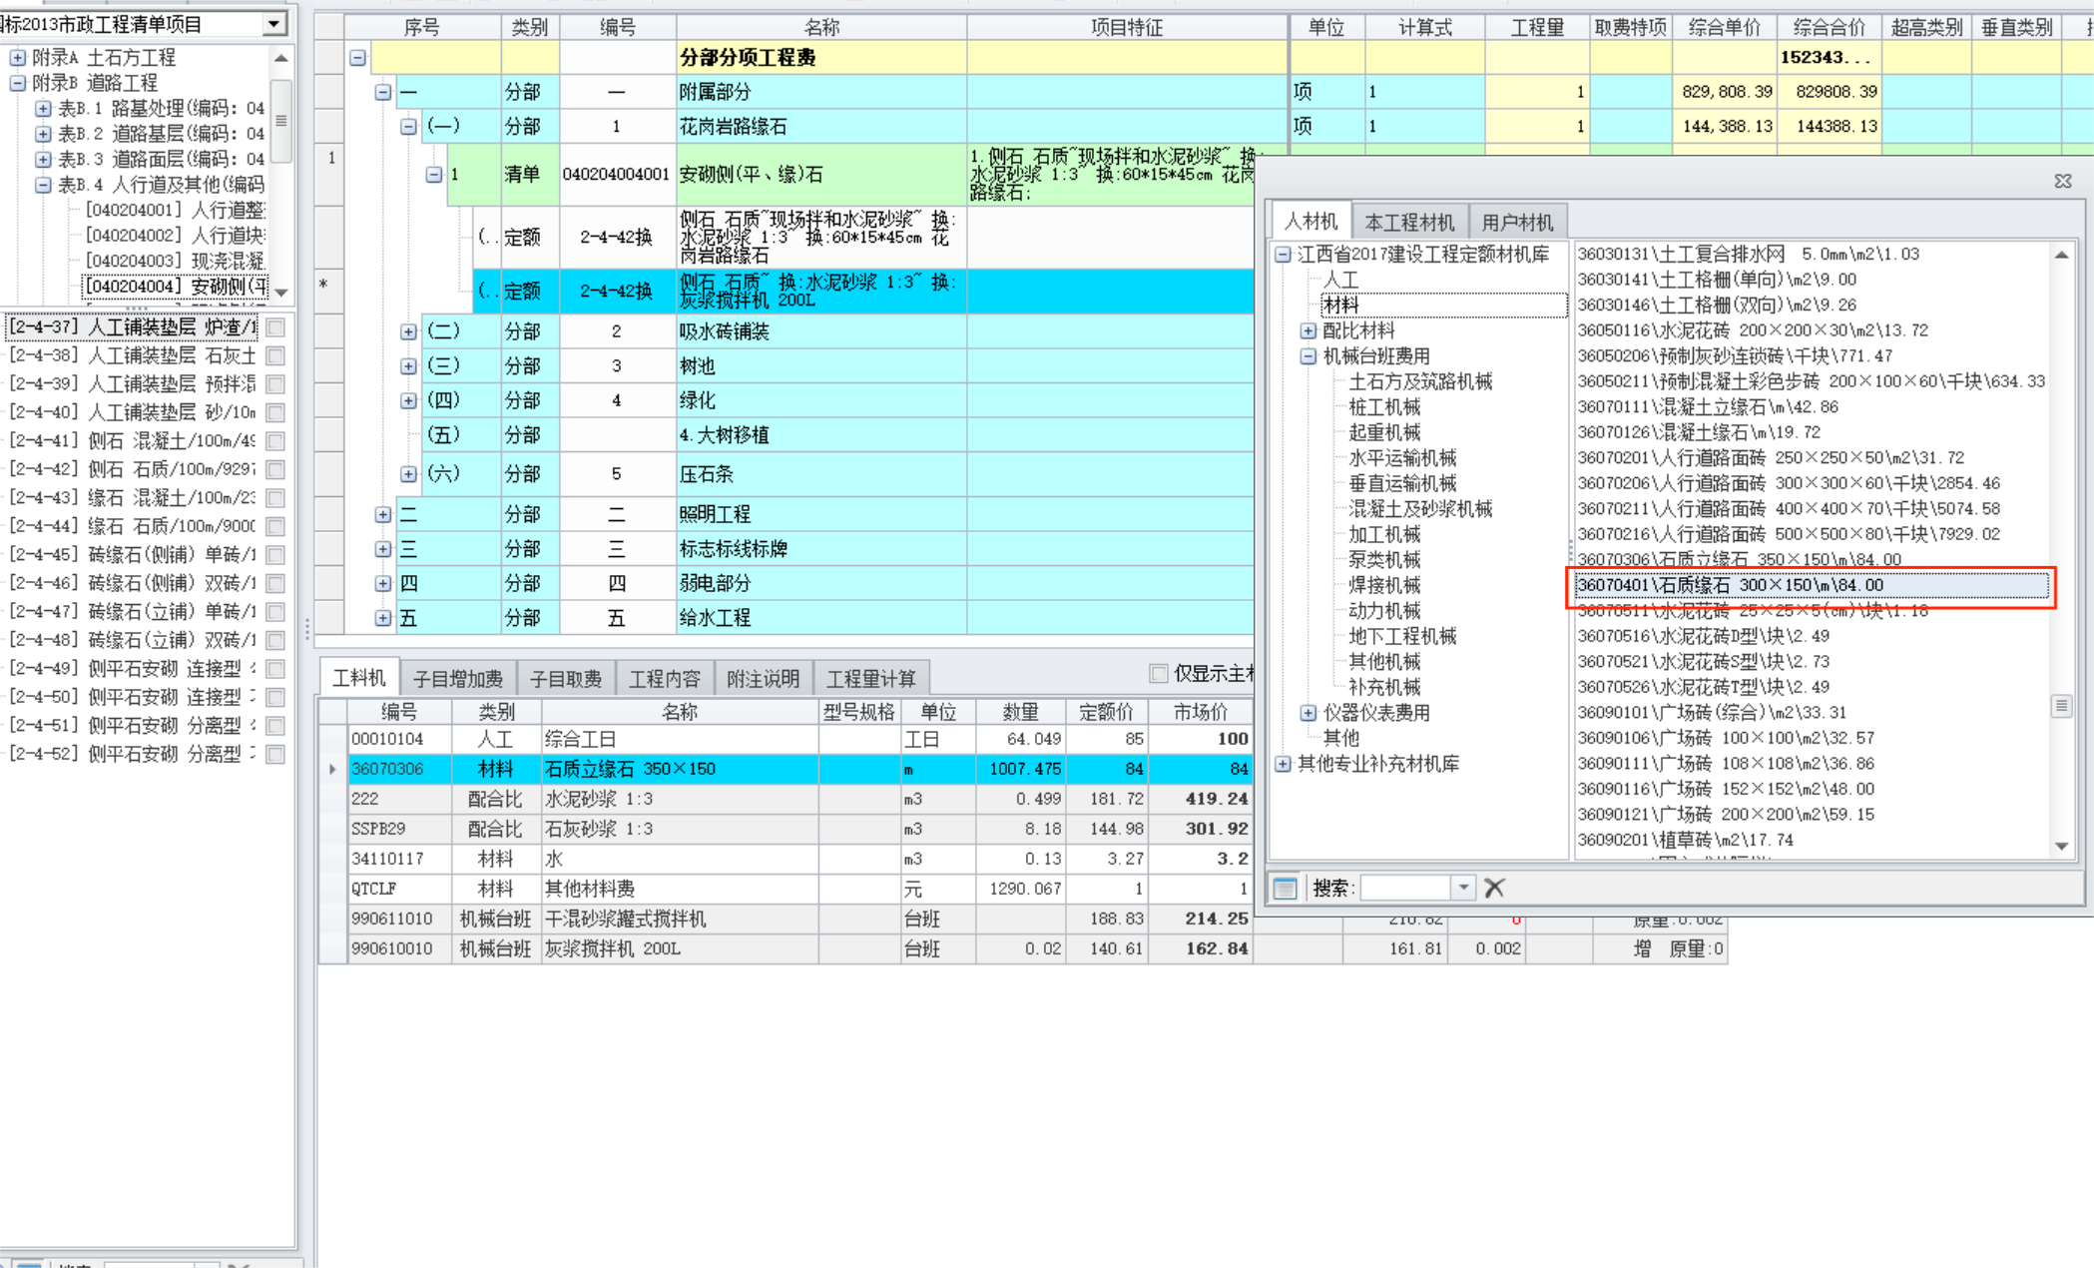
Task: Collapse the 分部分项工程费 root row
Action: [x=357, y=58]
